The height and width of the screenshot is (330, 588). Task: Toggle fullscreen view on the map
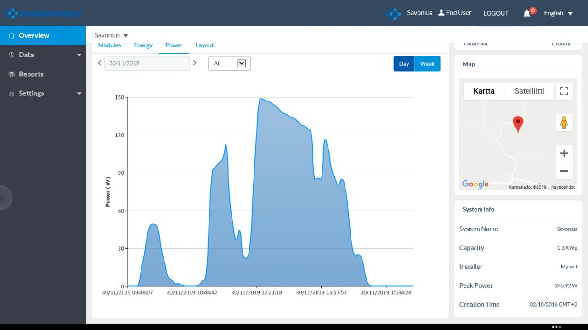(x=564, y=91)
